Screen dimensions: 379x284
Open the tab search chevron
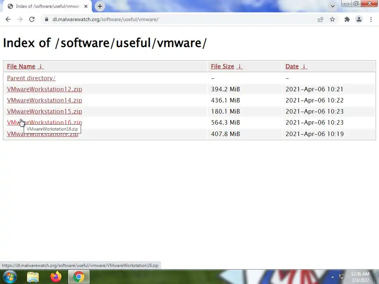pos(333,6)
